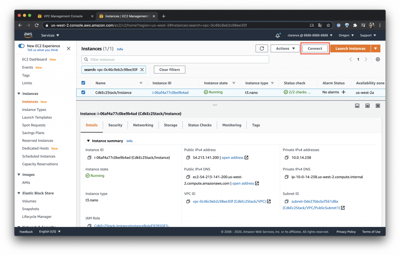The image size is (400, 255).
Task: Click the AWS logo home icon
Action: [x=28, y=35]
